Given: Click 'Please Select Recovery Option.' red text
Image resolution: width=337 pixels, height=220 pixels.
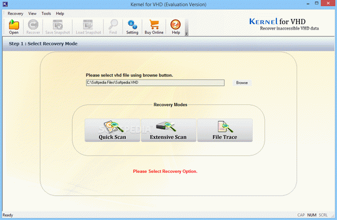Looking at the screenshot, I should point(165,171).
